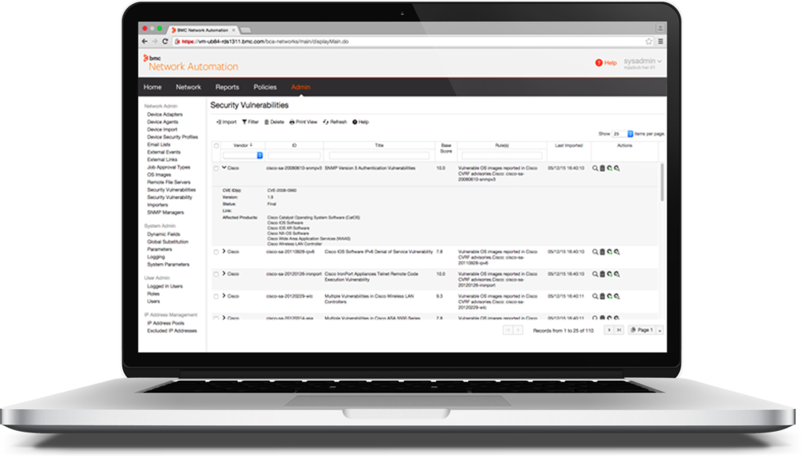Refresh the Security Vulnerabilities list
Image resolution: width=803 pixels, height=456 pixels.
coord(335,121)
